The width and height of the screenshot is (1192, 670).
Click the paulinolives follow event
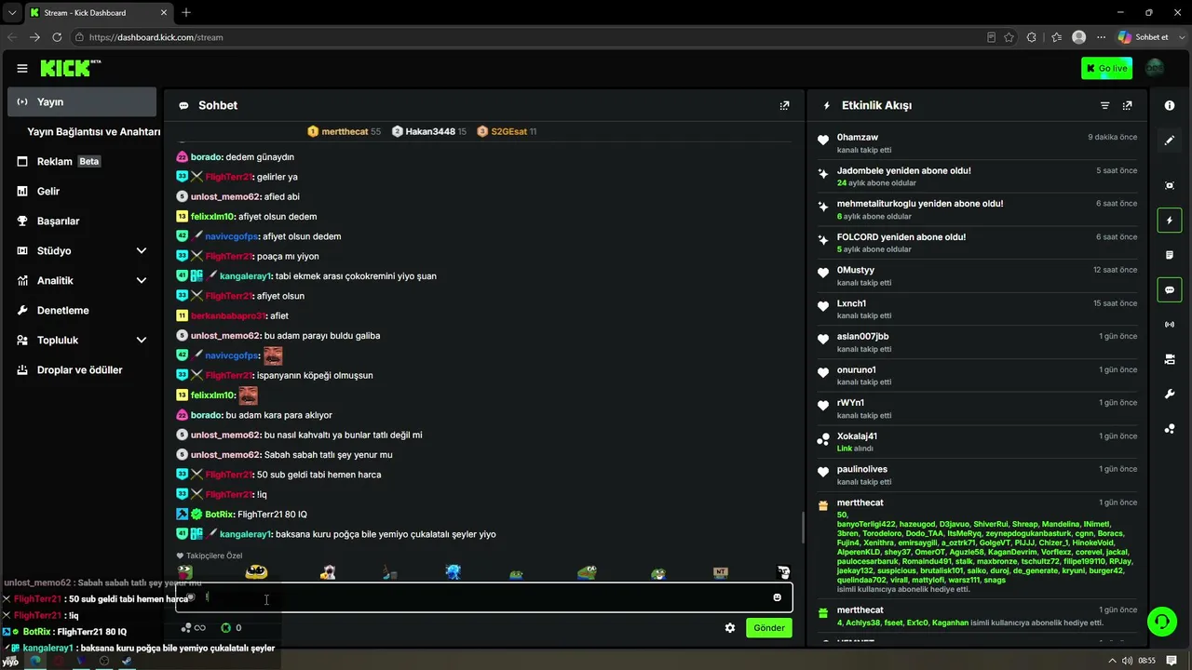(977, 476)
